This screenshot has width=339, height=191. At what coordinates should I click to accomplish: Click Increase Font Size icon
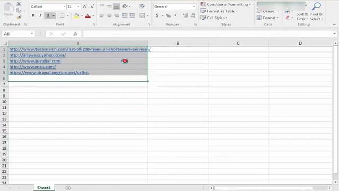85,7
